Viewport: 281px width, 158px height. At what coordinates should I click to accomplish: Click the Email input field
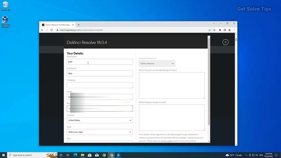(100, 97)
